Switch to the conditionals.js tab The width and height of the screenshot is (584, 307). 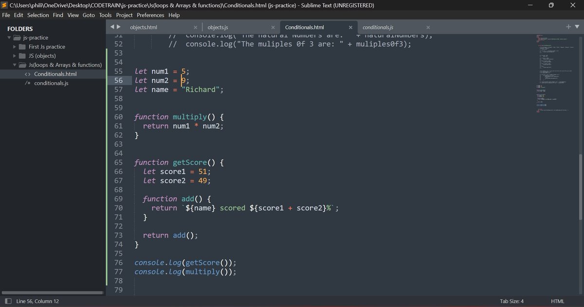pos(378,27)
